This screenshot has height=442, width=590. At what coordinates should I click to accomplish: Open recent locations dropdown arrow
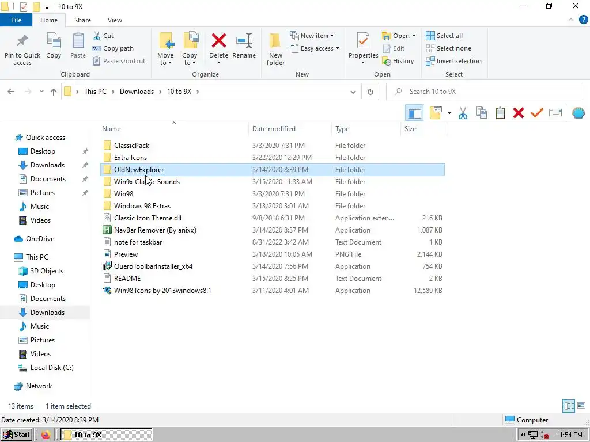[x=41, y=92]
